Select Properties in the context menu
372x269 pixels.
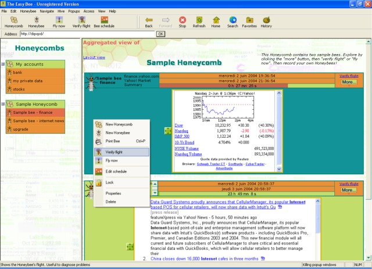click(121, 193)
